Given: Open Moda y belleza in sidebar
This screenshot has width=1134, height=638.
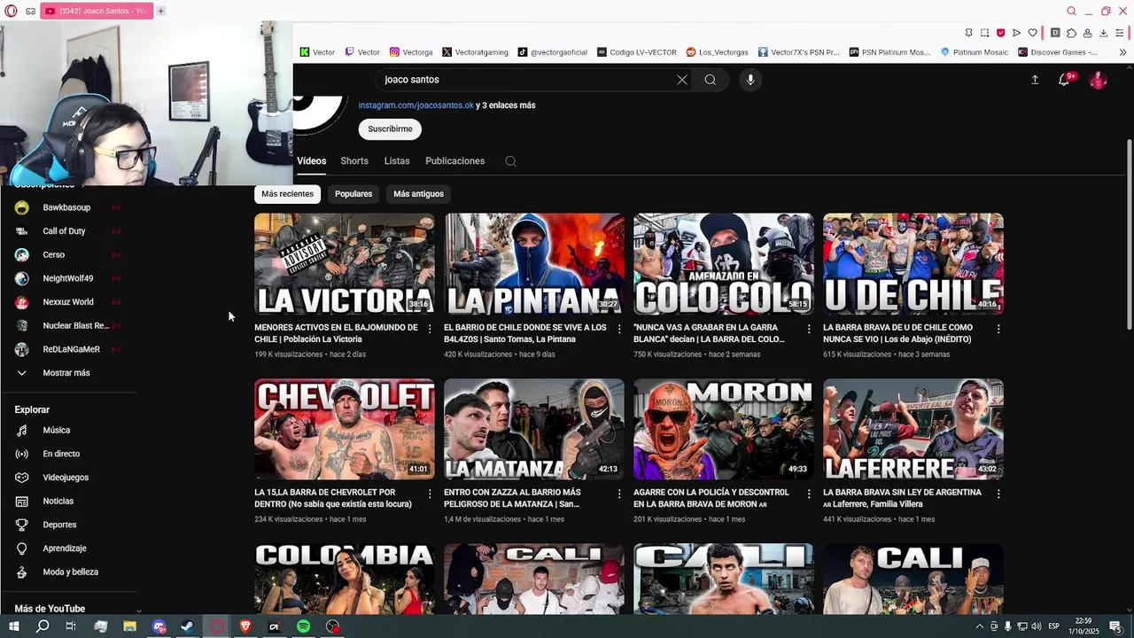Looking at the screenshot, I should (x=71, y=572).
